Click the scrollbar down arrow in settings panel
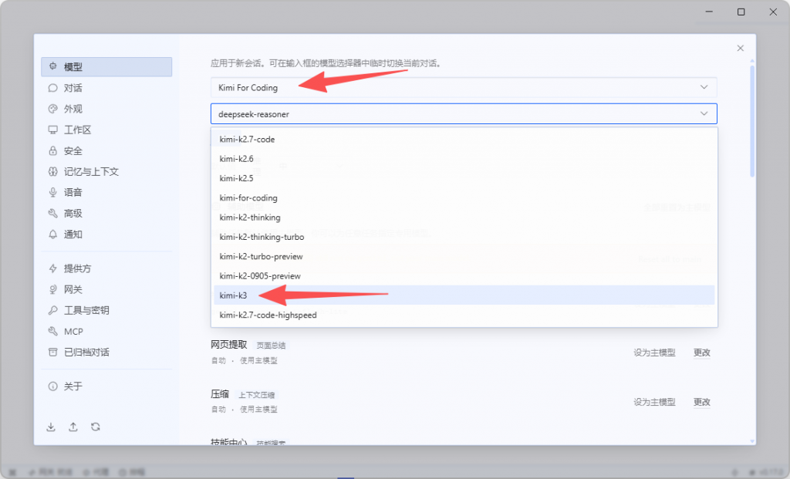 pyautogui.click(x=752, y=441)
